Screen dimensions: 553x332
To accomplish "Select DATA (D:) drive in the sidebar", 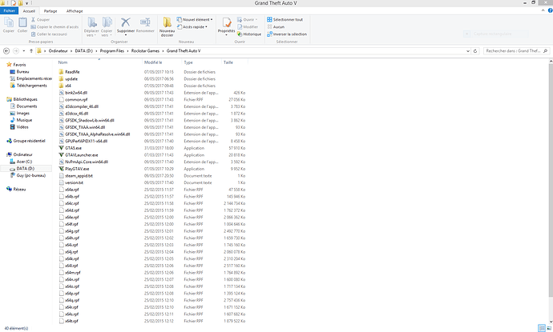I will click(x=26, y=169).
